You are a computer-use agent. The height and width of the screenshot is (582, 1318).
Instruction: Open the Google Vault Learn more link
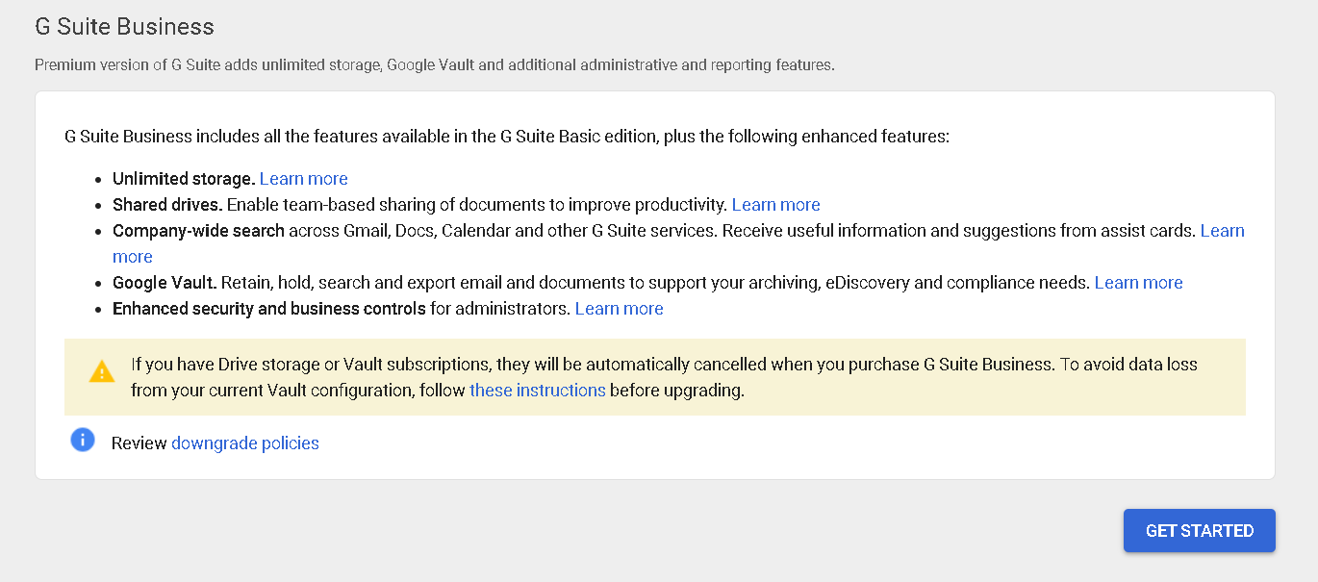(x=1138, y=282)
